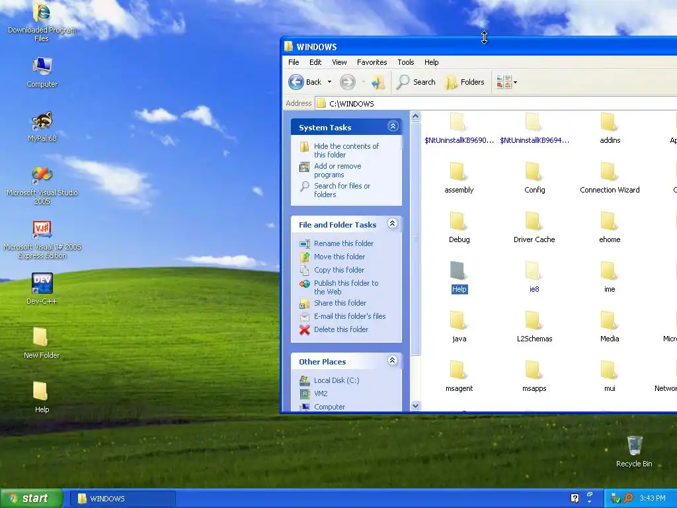The image size is (677, 508).
Task: Select the assembly folder
Action: pos(459,178)
